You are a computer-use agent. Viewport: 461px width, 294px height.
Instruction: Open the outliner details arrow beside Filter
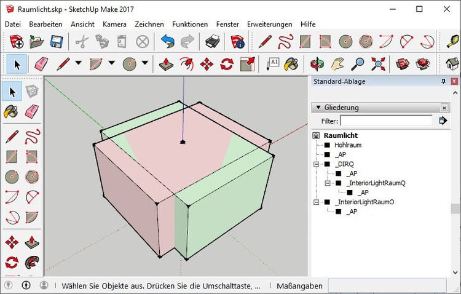click(x=443, y=121)
